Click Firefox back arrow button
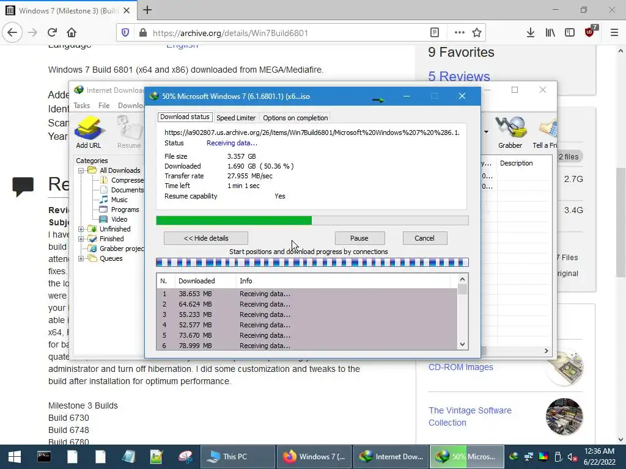Image resolution: width=626 pixels, height=469 pixels. [x=12, y=33]
